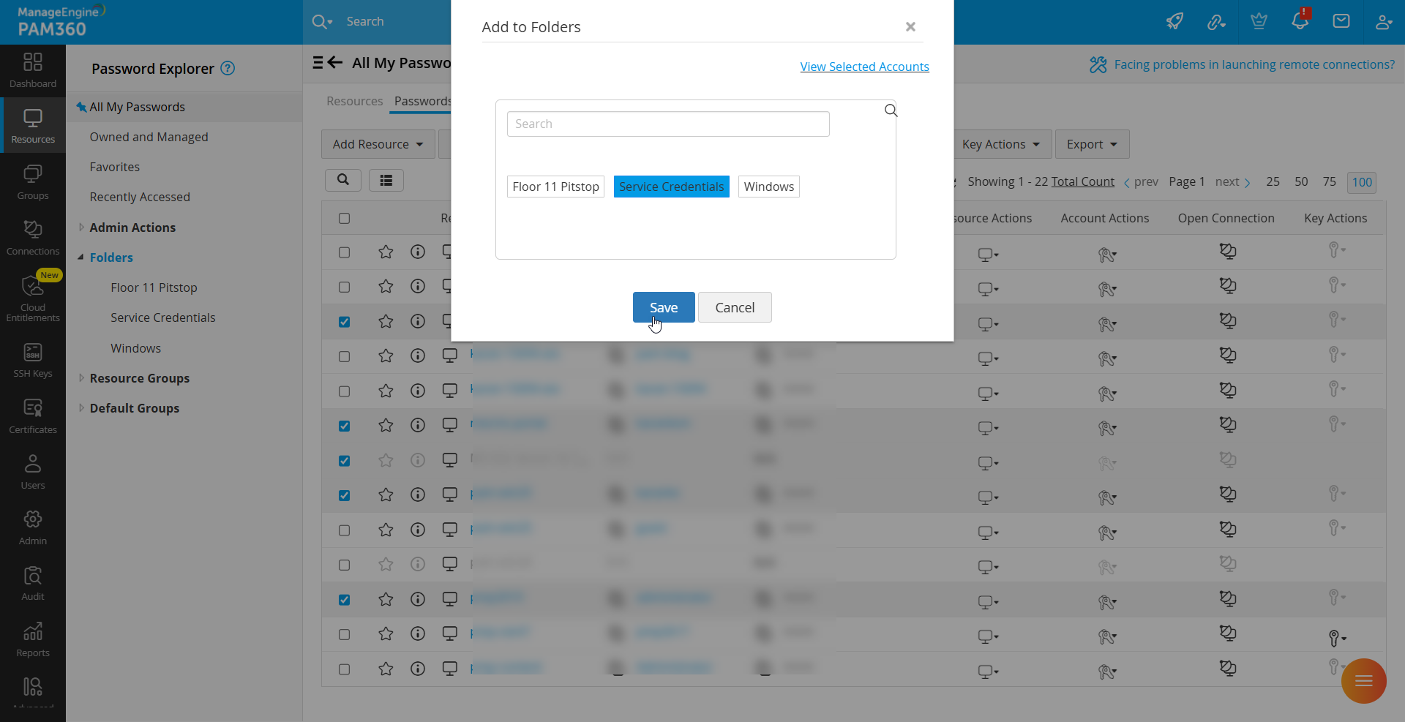Click Cancel in Add to Folders dialog

point(735,307)
